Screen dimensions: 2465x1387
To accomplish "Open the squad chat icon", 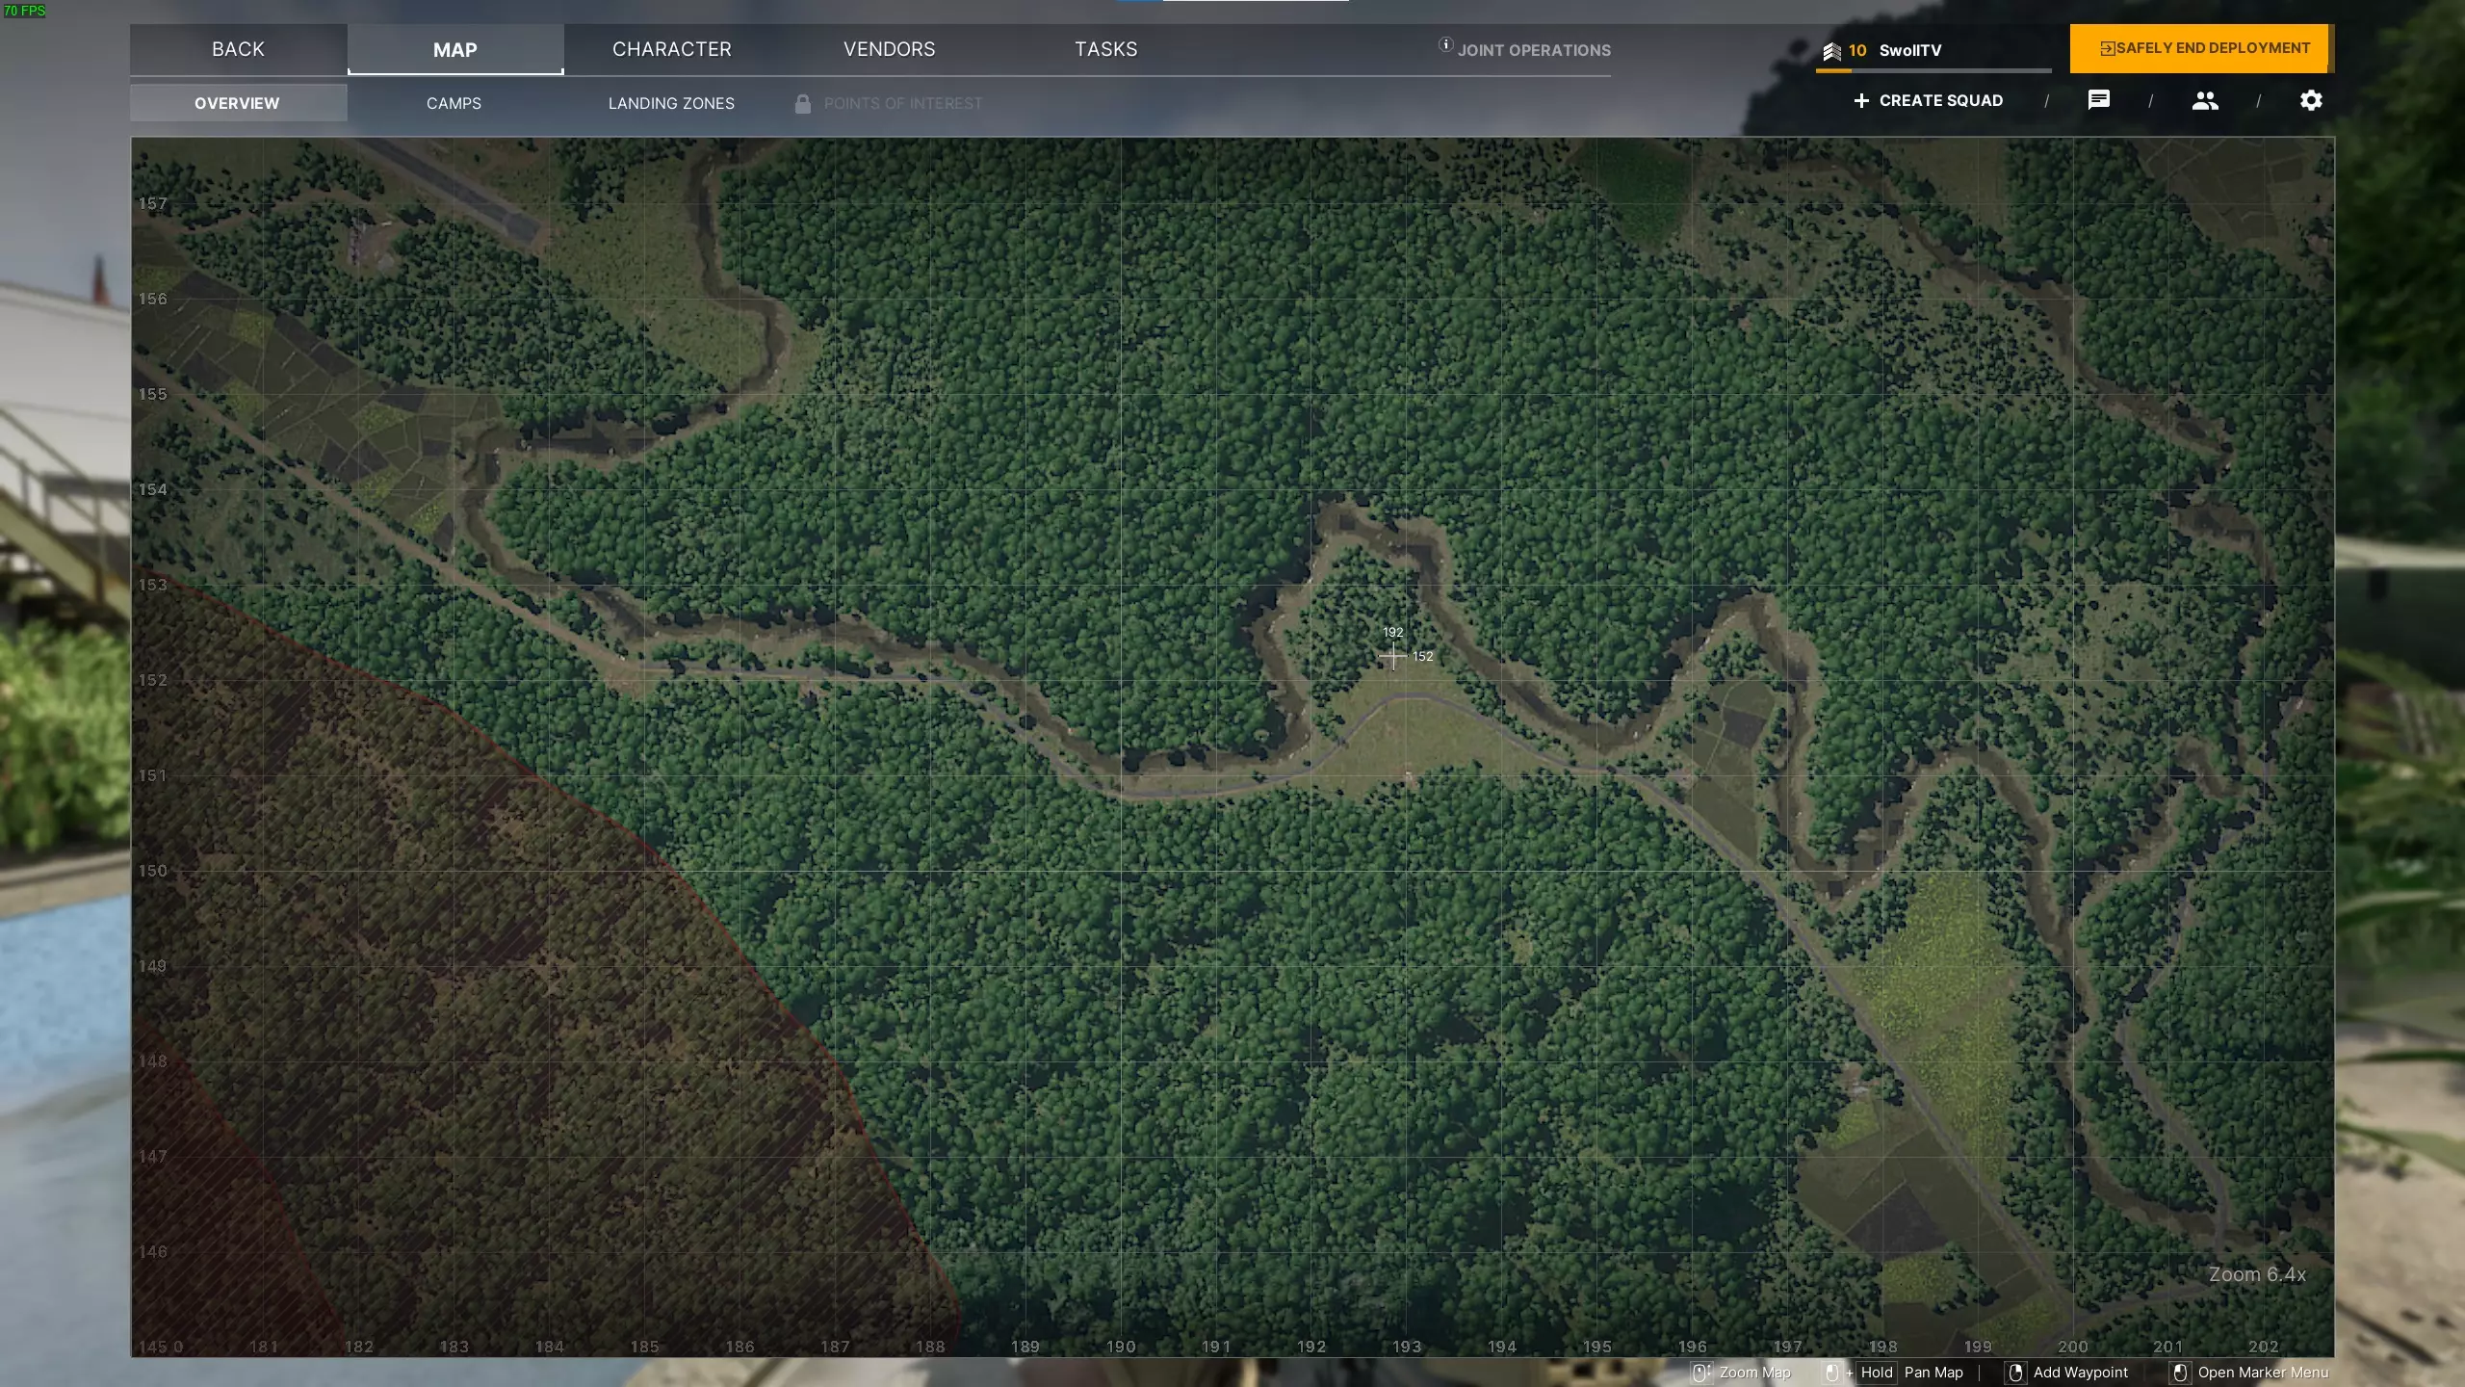I will point(2098,100).
